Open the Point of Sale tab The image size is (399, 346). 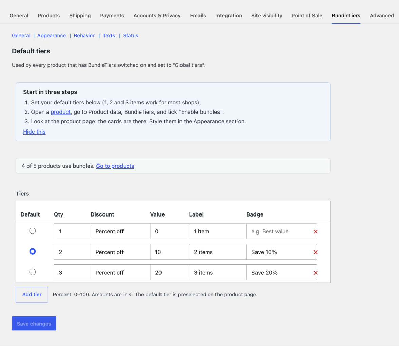pyautogui.click(x=307, y=16)
